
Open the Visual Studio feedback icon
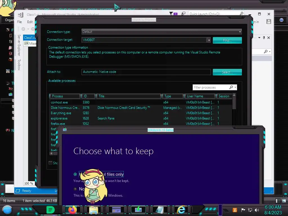[x=183, y=13]
